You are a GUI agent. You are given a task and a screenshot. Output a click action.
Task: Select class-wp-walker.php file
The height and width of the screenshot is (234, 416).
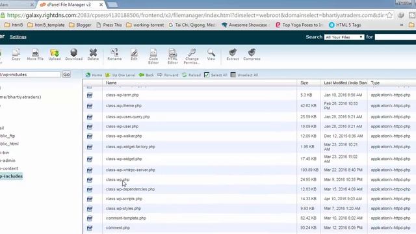124,136
